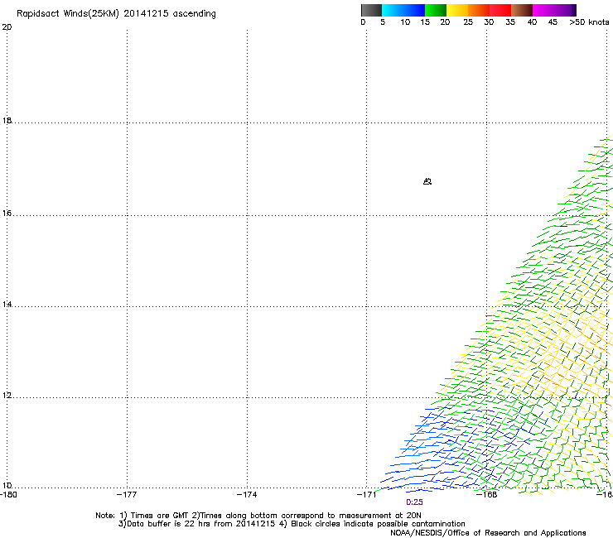The width and height of the screenshot is (613, 538).
Task: Pick the red 30-35 knots color band
Action: click(500, 10)
